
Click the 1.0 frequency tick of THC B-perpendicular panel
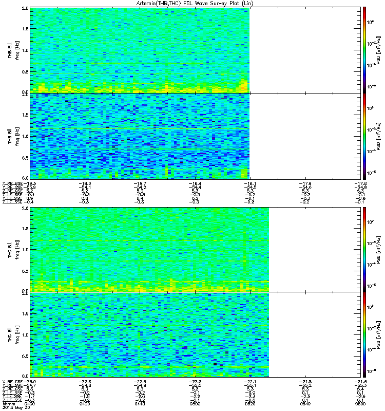[25, 250]
